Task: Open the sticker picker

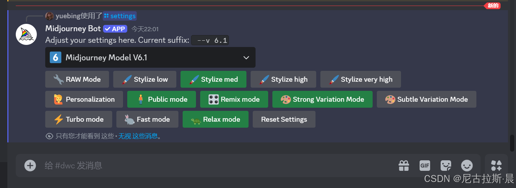Action: click(x=446, y=166)
